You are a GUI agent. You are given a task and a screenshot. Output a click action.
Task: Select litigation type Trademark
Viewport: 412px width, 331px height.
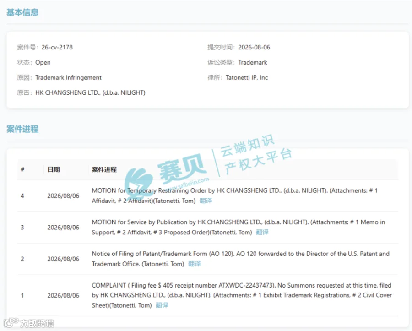pyautogui.click(x=253, y=63)
